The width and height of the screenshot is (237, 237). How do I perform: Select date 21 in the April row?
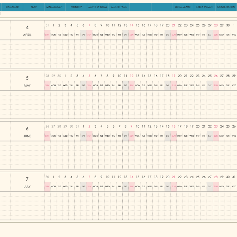pos(174,25)
